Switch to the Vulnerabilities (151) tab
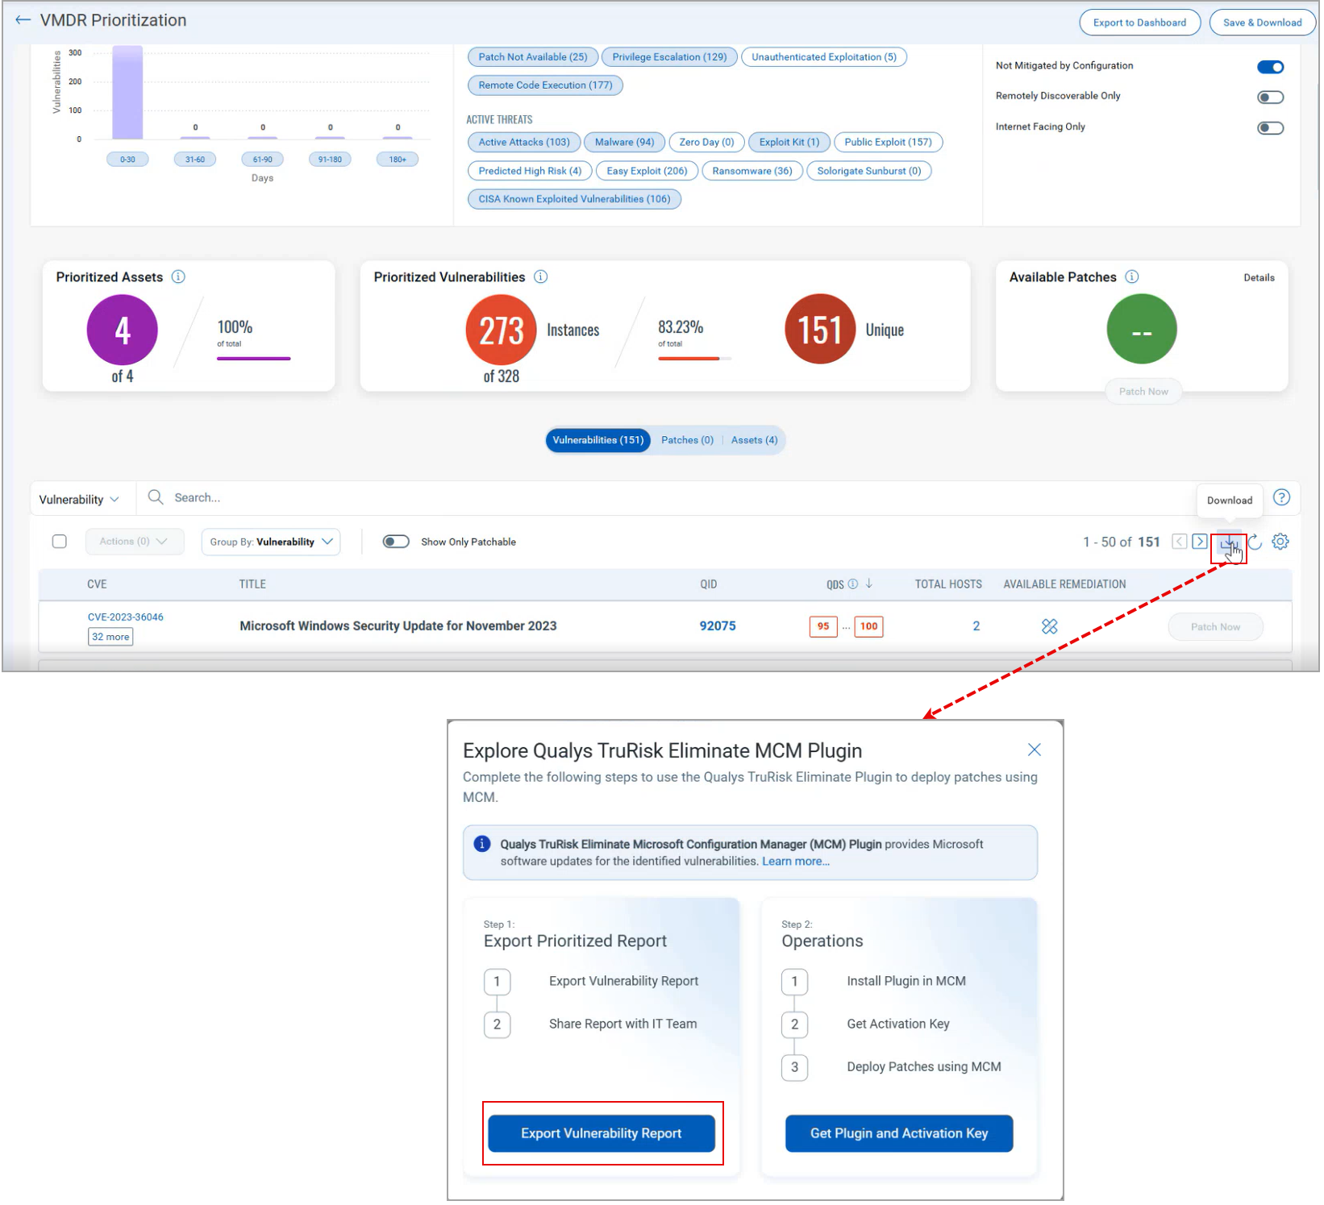The height and width of the screenshot is (1205, 1324). (598, 440)
